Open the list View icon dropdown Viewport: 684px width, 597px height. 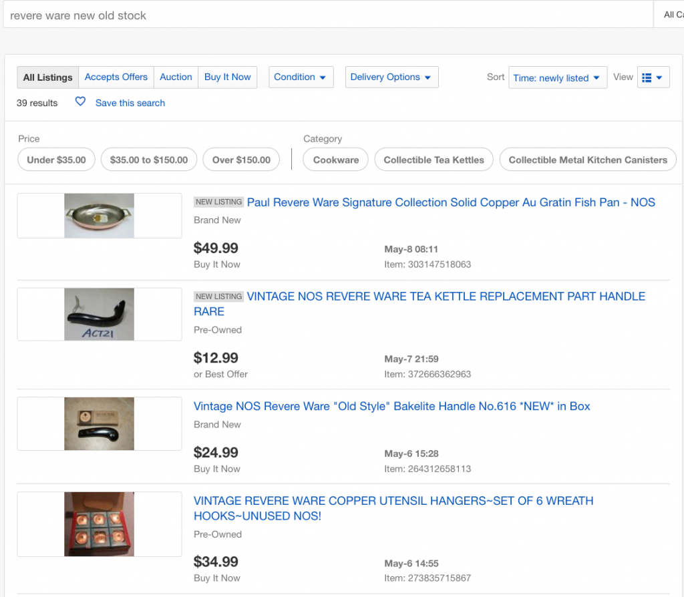click(x=653, y=77)
